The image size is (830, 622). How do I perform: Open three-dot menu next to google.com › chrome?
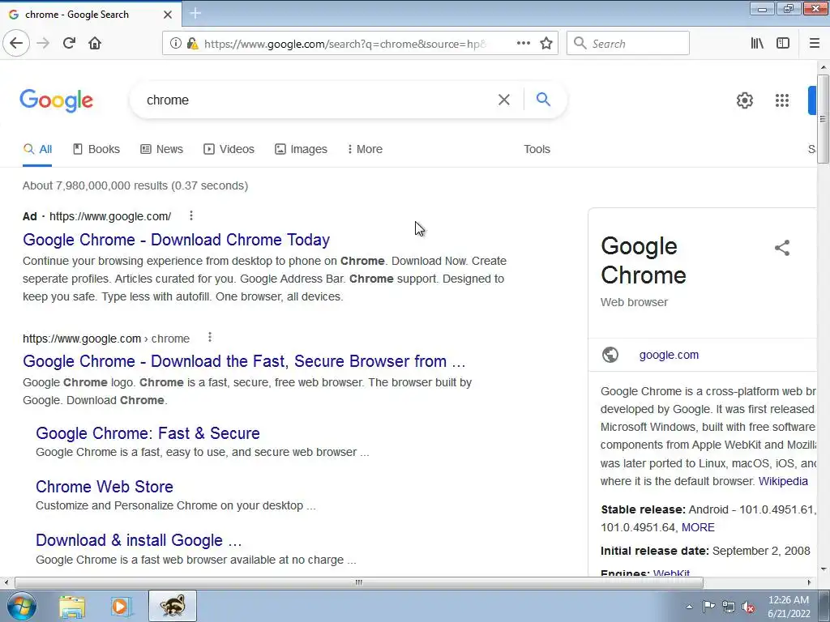(x=210, y=337)
